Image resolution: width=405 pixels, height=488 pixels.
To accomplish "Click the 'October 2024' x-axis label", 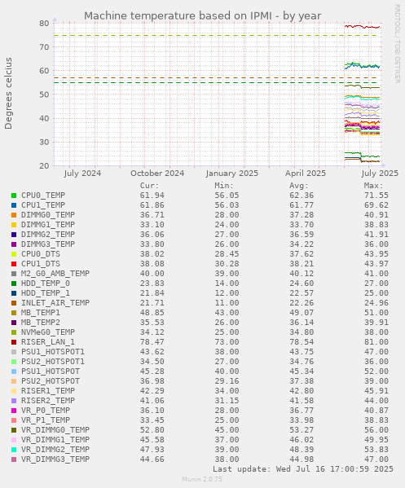I will pyautogui.click(x=157, y=174).
